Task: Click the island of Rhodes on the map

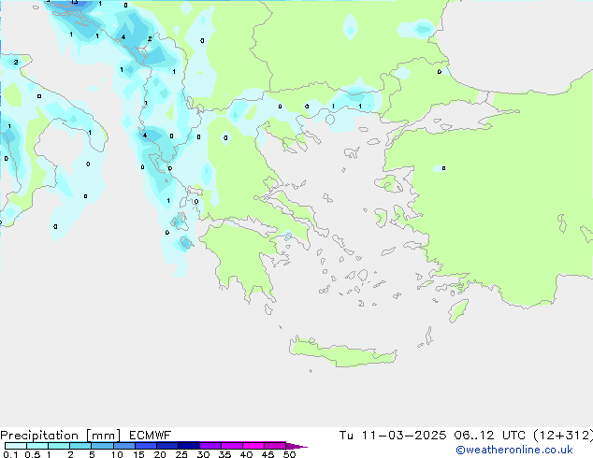Action: click(x=458, y=310)
